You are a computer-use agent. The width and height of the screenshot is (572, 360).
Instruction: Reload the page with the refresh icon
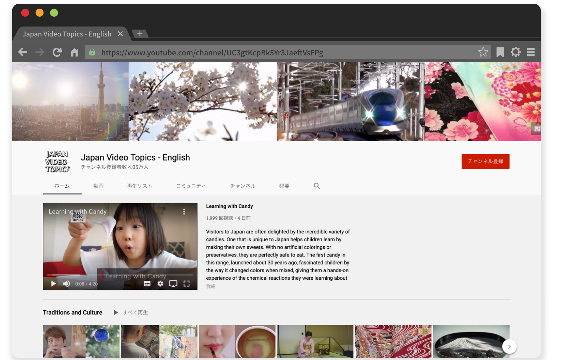point(57,52)
